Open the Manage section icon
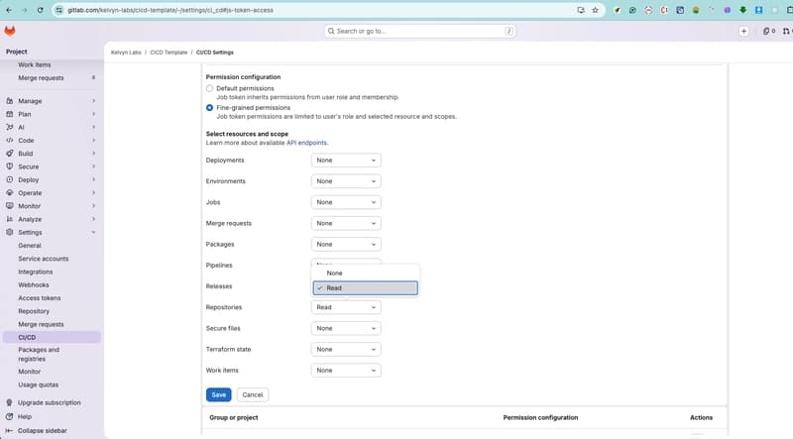Image resolution: width=793 pixels, height=439 pixels. click(x=10, y=101)
